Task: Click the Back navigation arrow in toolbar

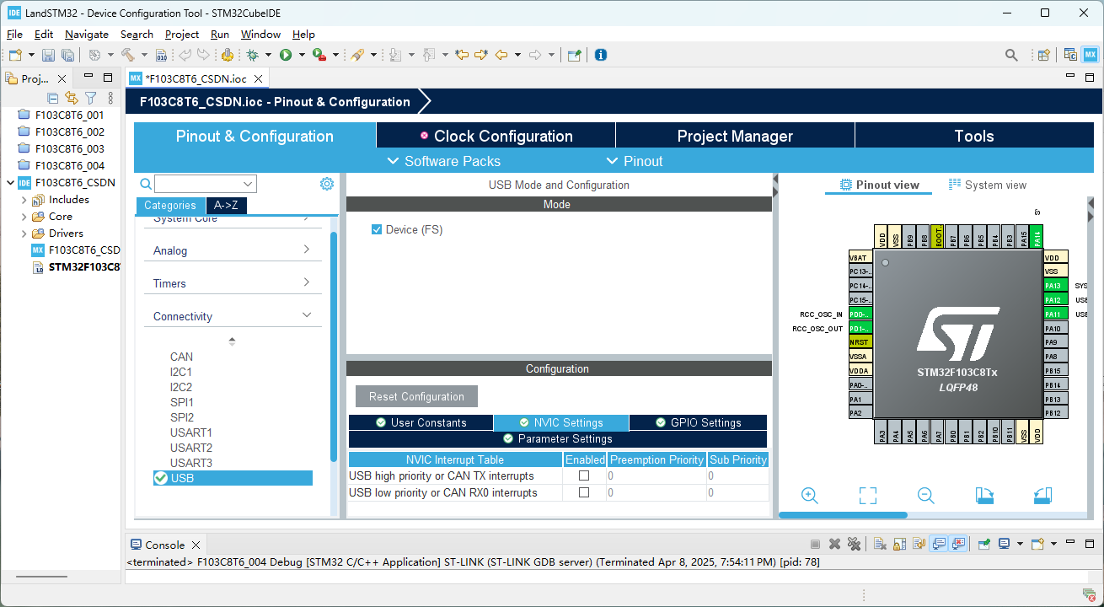Action: 501,55
